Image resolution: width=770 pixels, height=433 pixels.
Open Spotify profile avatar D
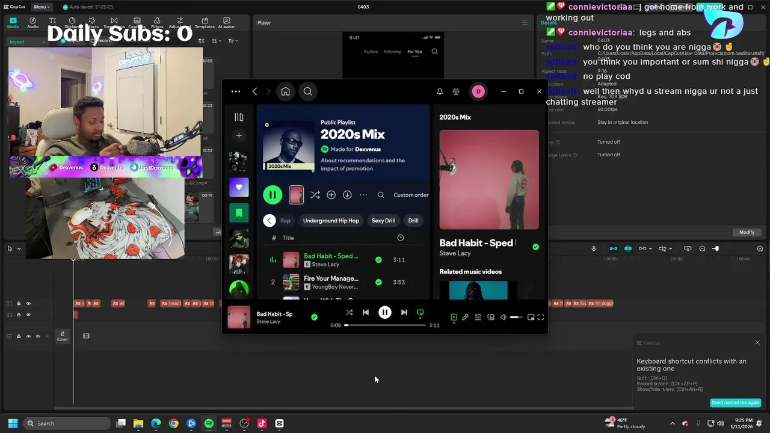(x=478, y=91)
